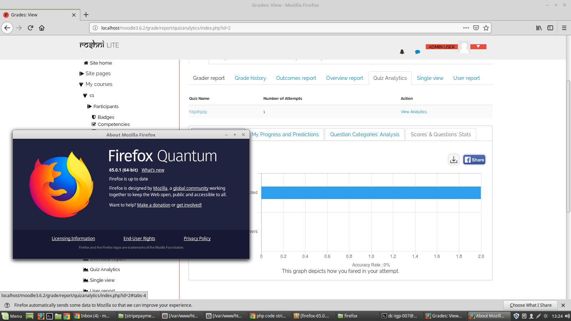571x321 pixels.
Task: Click View Analytics for fdgdfgdg quiz
Action: (x=413, y=112)
